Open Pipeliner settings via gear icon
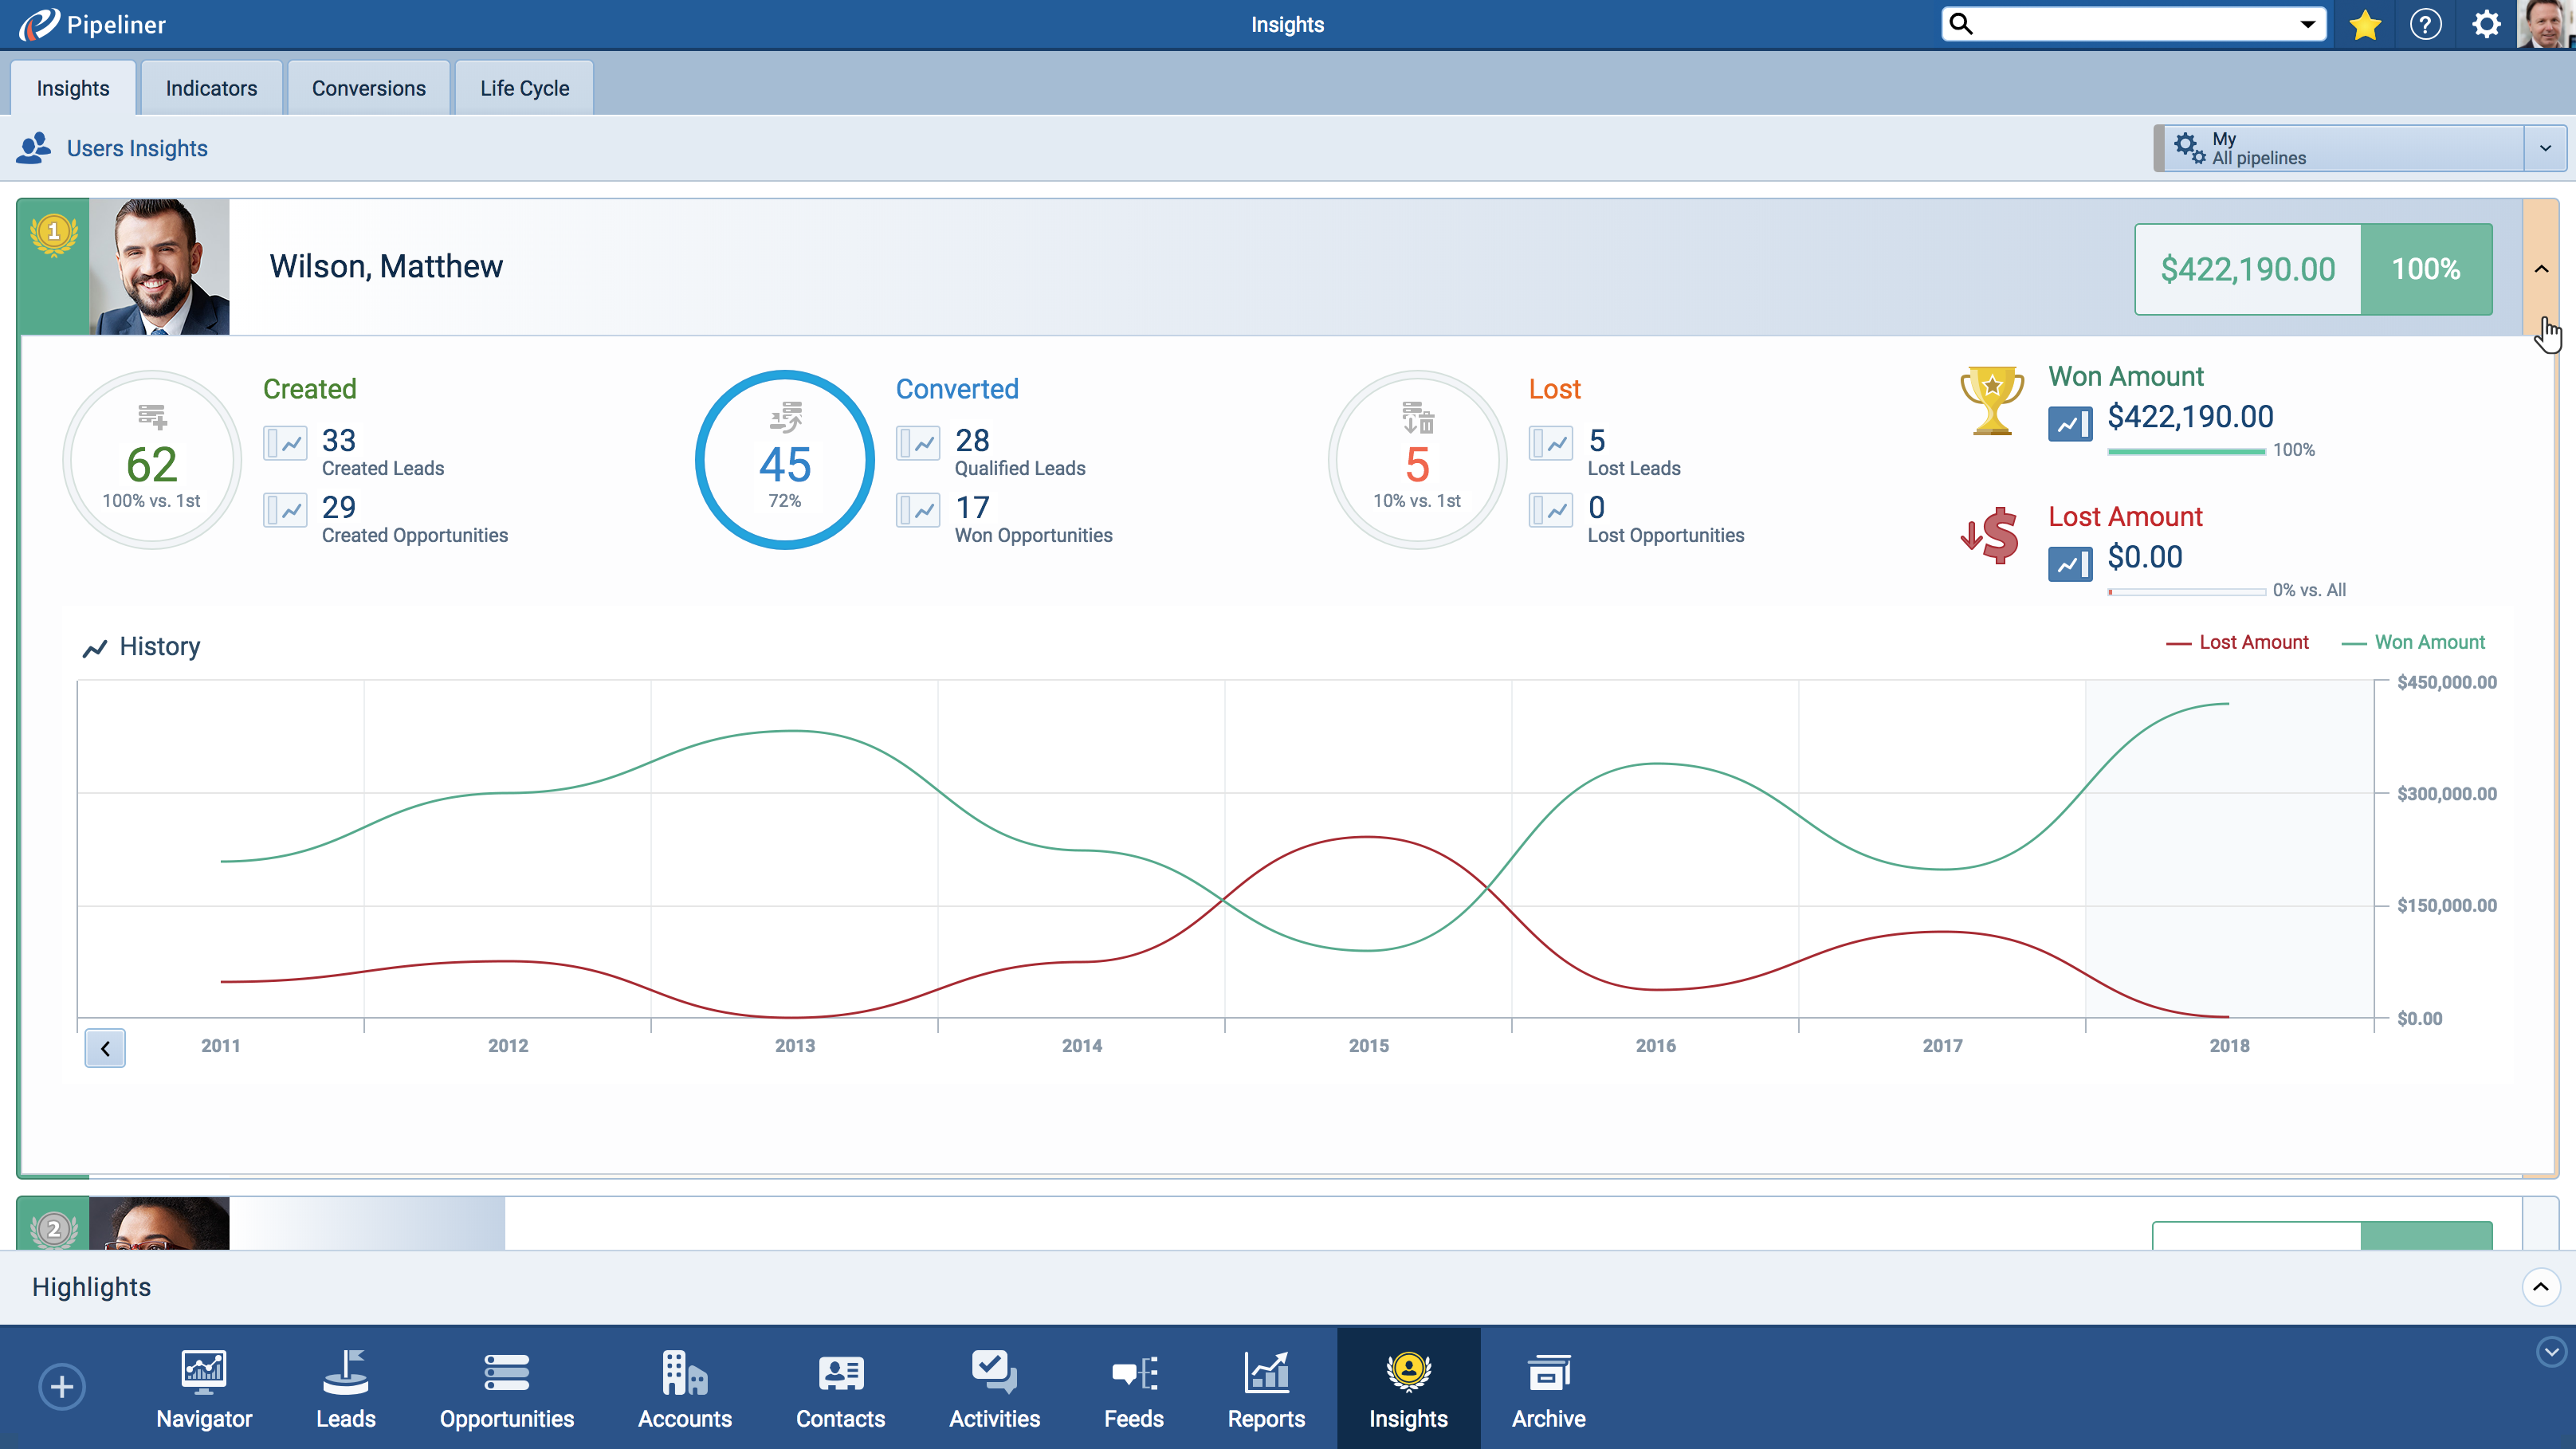The height and width of the screenshot is (1449, 2576). (x=2486, y=24)
